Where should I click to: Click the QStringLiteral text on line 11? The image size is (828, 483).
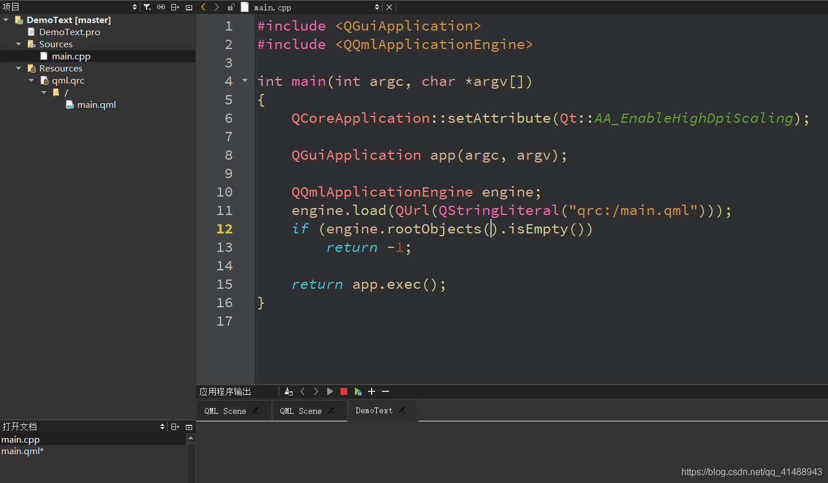click(499, 210)
